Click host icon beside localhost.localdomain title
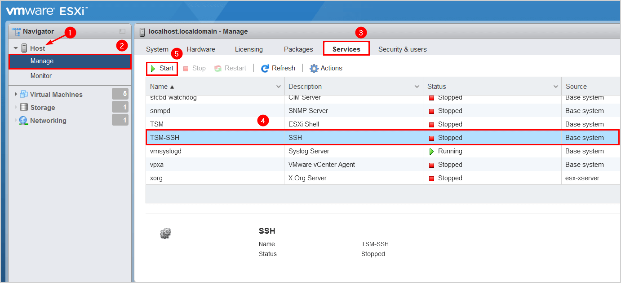Image resolution: width=621 pixels, height=283 pixels. [x=142, y=31]
